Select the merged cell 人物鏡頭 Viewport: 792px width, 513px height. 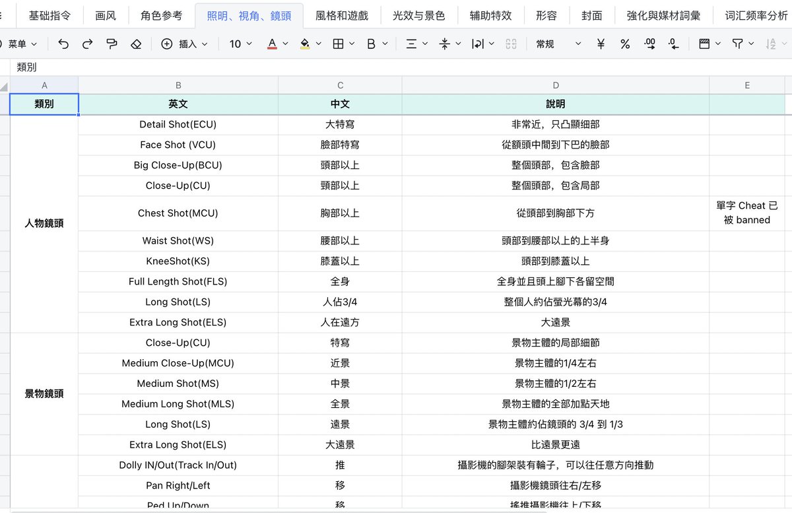44,224
